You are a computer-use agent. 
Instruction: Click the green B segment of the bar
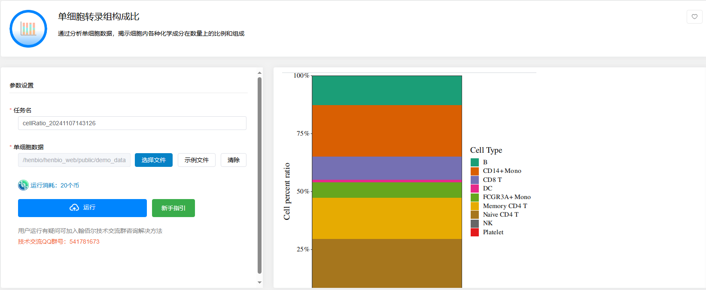coord(387,91)
